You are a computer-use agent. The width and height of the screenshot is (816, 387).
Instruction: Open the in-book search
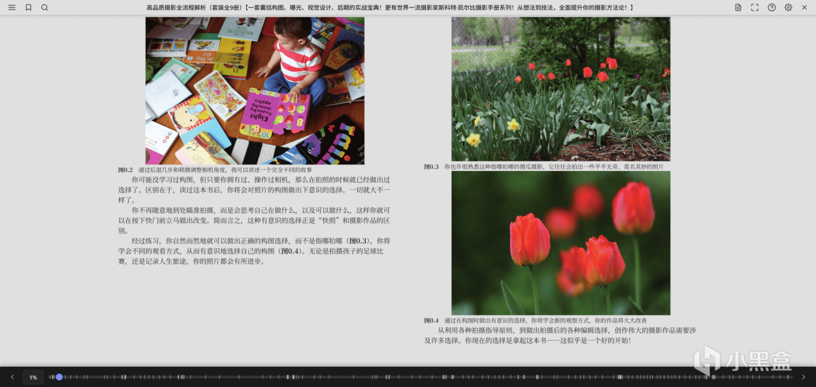[45, 8]
